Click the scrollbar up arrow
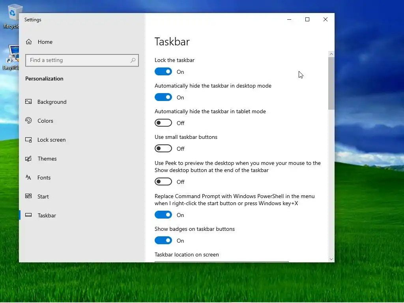 coord(331,54)
